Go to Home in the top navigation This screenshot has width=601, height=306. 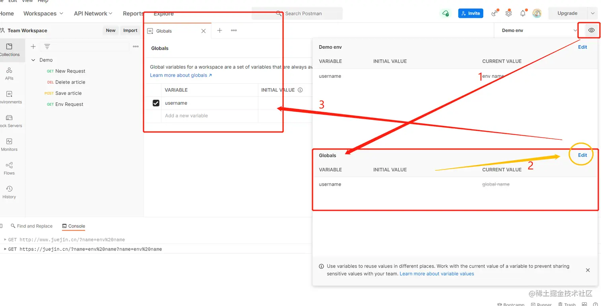7,13
